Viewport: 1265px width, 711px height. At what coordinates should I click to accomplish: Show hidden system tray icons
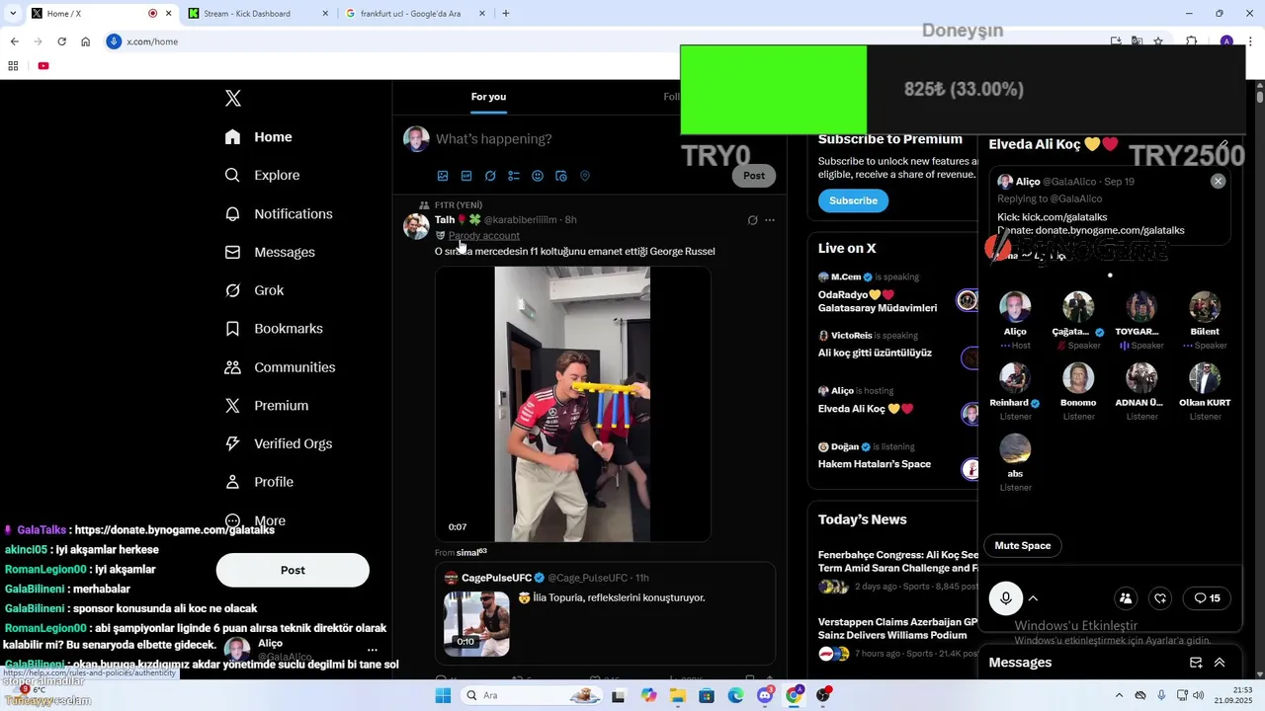coord(1119,696)
